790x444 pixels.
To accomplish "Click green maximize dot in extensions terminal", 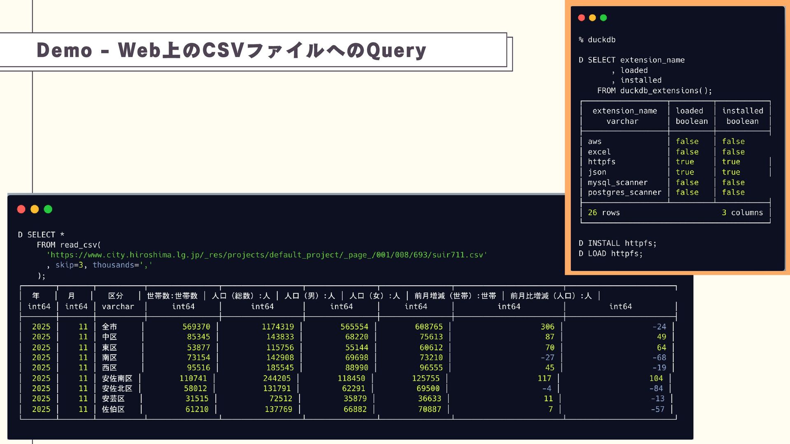I will [x=604, y=18].
